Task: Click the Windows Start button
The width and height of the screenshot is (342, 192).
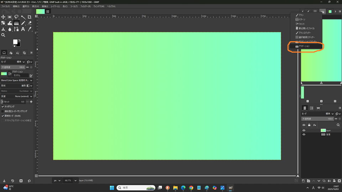Action: click(x=112, y=187)
